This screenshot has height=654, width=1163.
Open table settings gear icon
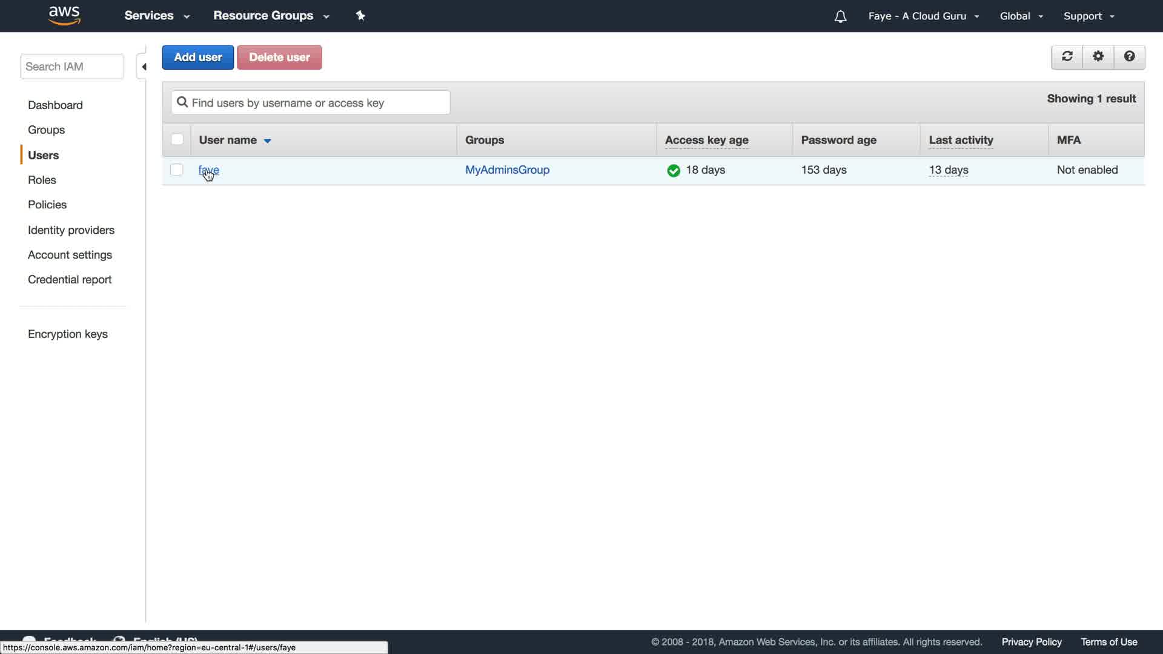1098,57
